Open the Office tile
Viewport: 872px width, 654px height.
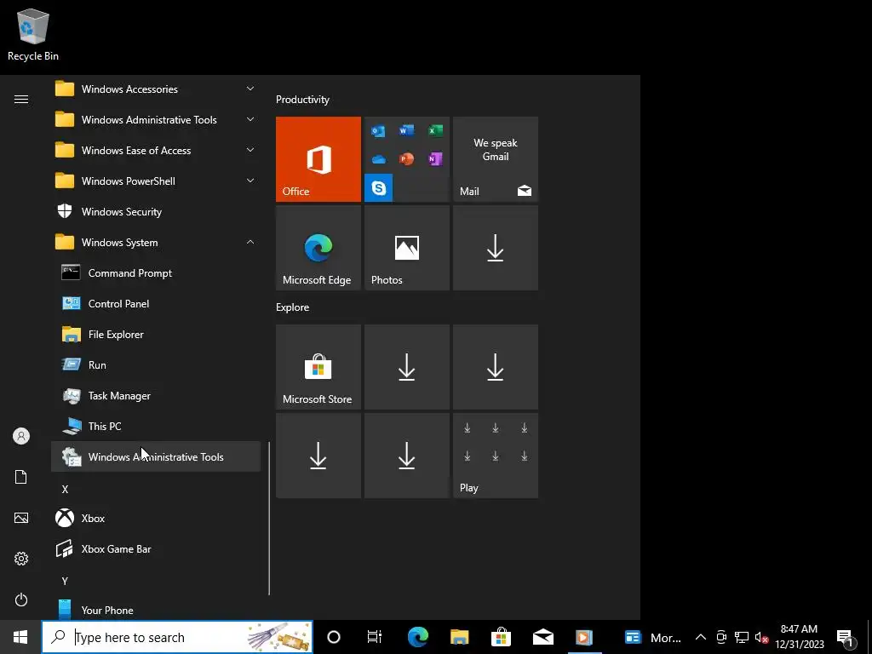(x=318, y=159)
